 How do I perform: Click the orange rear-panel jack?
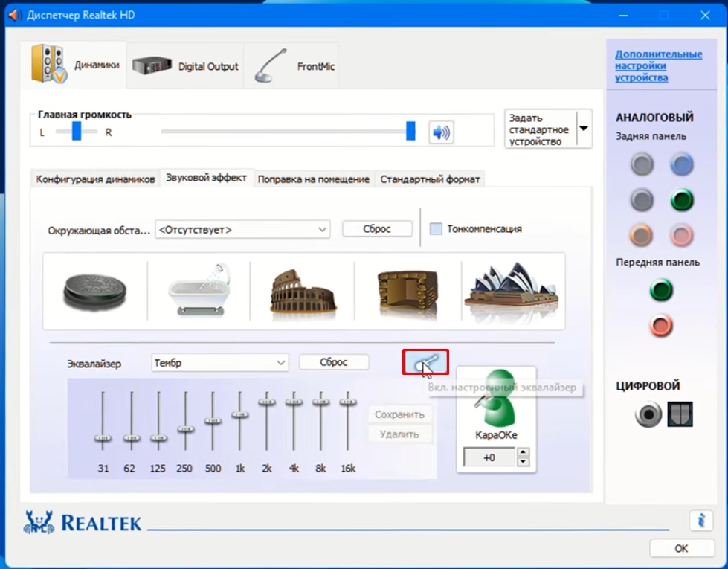click(x=641, y=235)
